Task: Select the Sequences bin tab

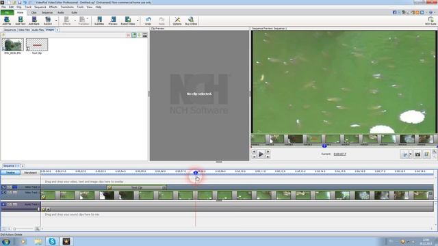Action: 10,29
